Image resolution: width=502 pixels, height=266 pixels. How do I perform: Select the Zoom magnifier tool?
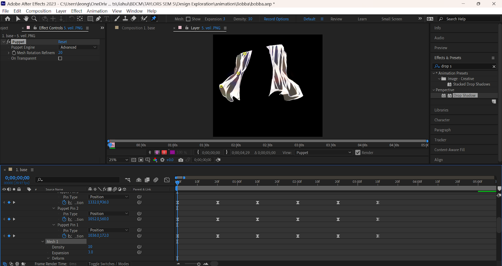(34, 19)
